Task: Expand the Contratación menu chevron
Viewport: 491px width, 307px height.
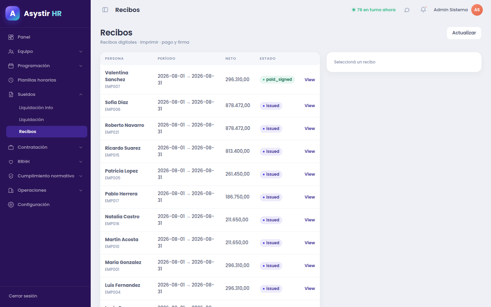Action: (81, 147)
